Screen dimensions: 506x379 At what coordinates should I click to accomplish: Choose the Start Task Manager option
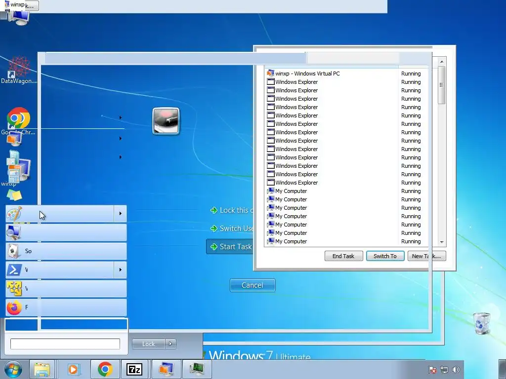(x=230, y=247)
